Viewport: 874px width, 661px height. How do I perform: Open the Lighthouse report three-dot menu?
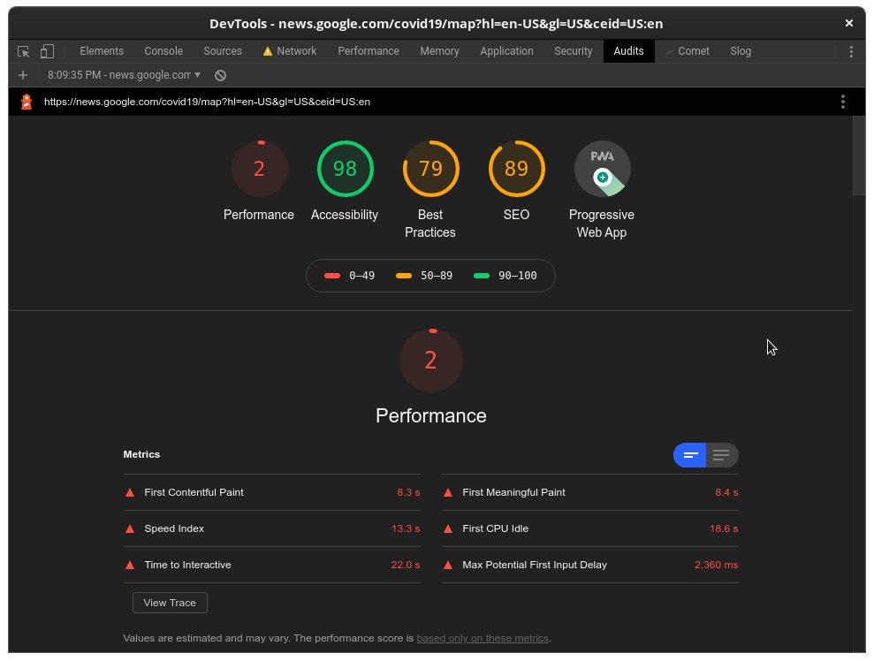point(842,102)
